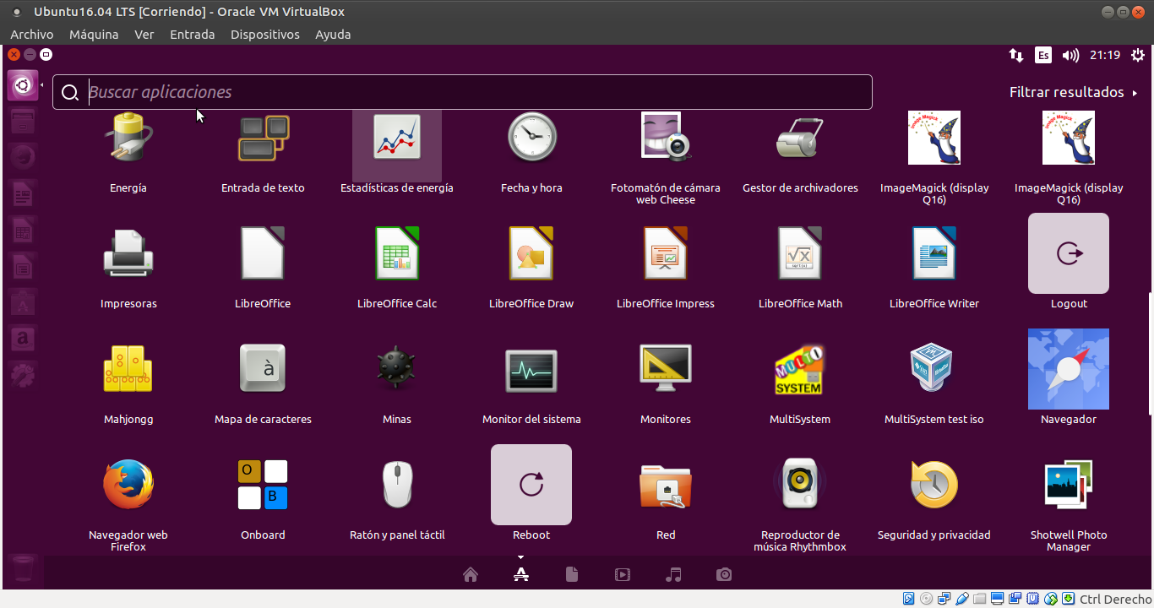Open Onboard on-screen keyboard
The image size is (1154, 608).
[263, 485]
